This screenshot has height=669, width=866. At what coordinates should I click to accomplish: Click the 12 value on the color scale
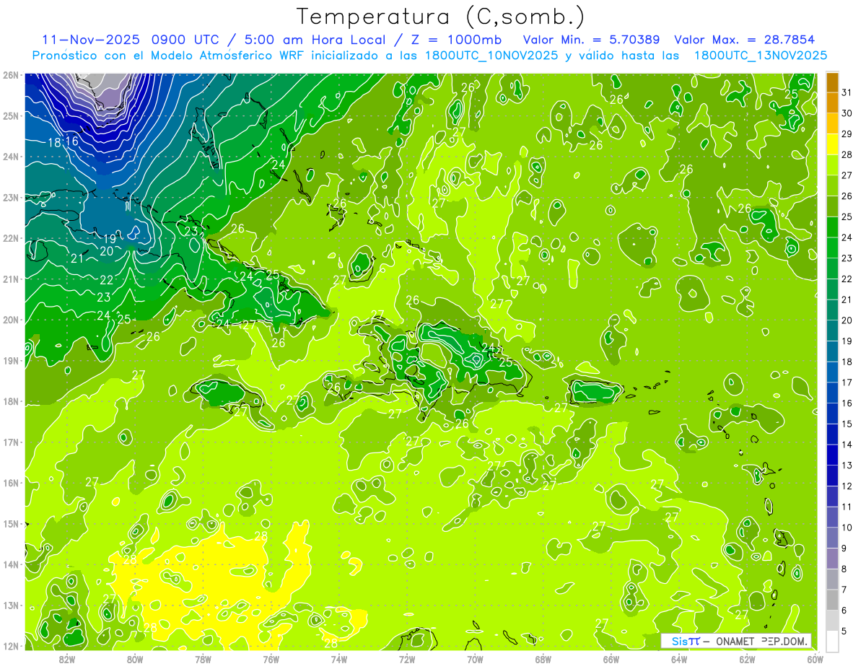click(847, 486)
